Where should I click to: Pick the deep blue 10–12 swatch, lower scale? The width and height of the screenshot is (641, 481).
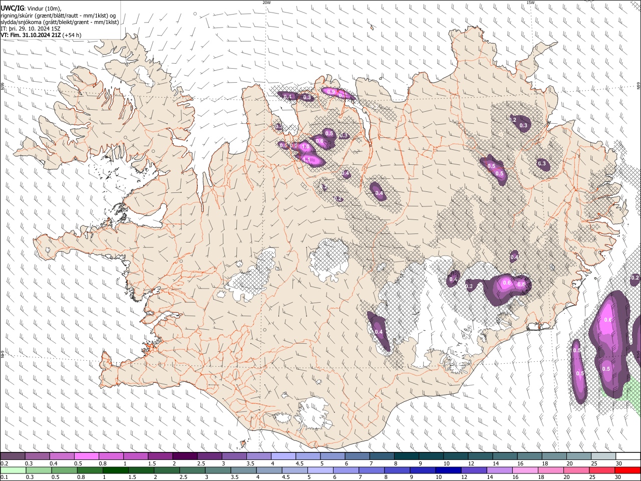(x=447, y=470)
